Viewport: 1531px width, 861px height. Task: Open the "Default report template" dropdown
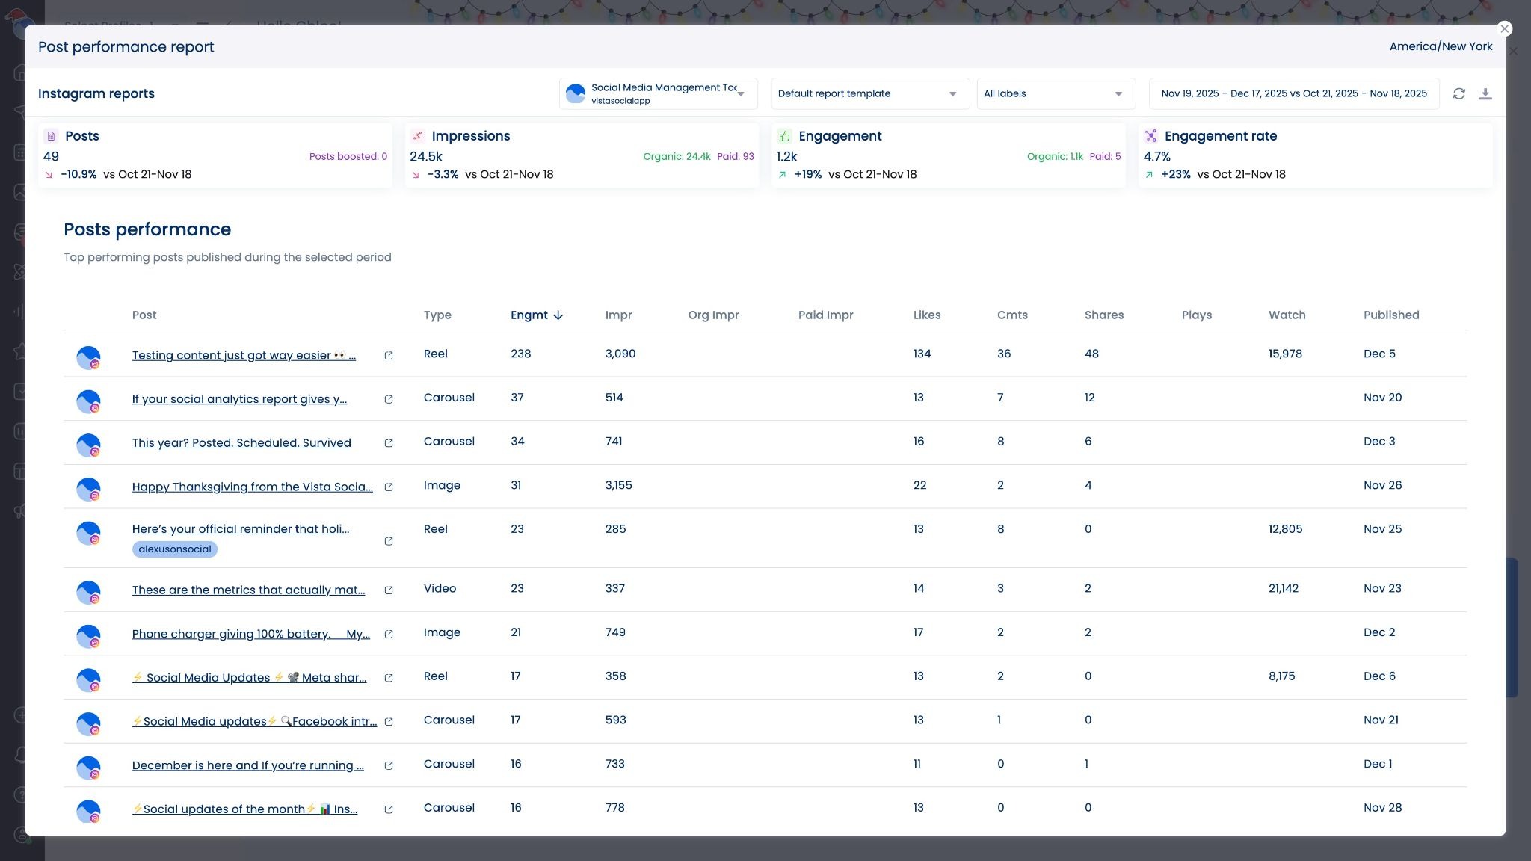[869, 93]
